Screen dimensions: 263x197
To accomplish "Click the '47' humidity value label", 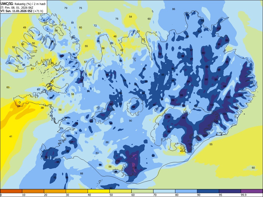I will pos(122,50).
